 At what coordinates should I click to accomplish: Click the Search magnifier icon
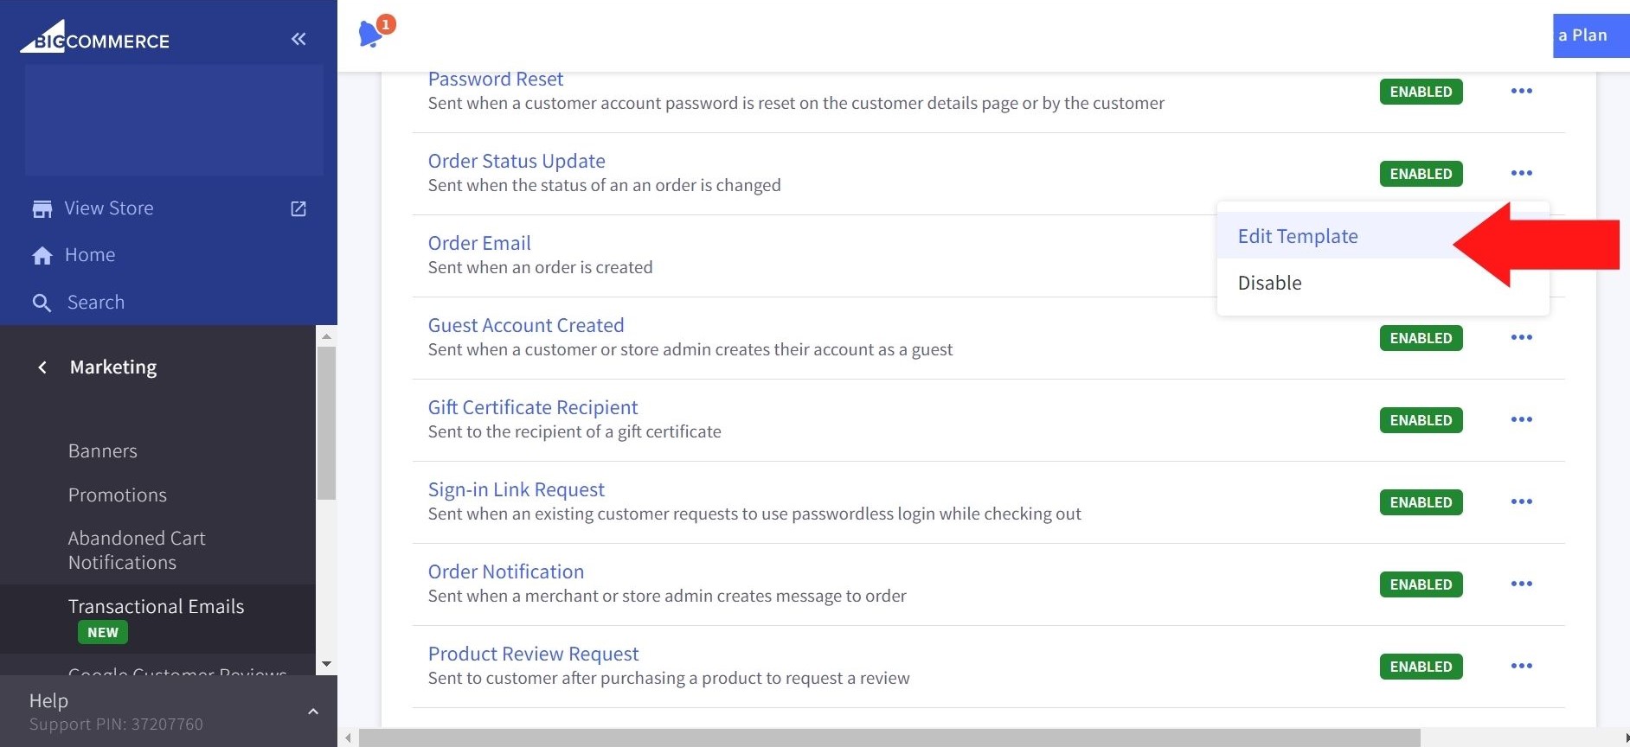(42, 303)
